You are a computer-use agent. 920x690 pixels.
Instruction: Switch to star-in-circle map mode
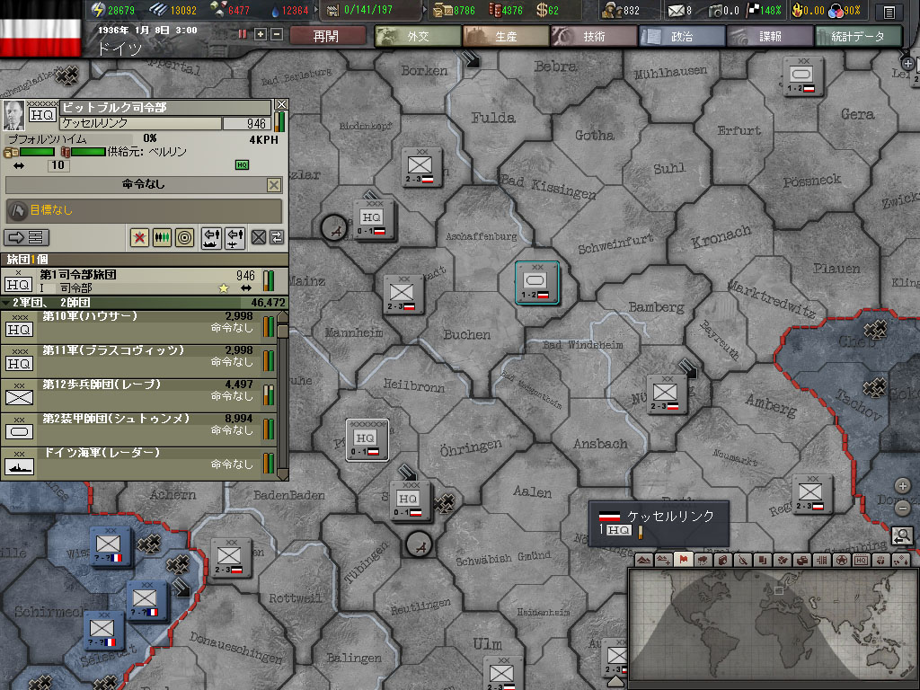[841, 561]
